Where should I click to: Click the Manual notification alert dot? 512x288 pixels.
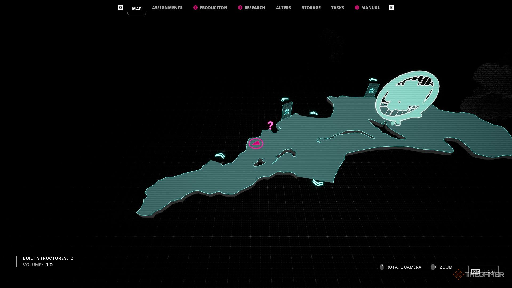tap(357, 7)
